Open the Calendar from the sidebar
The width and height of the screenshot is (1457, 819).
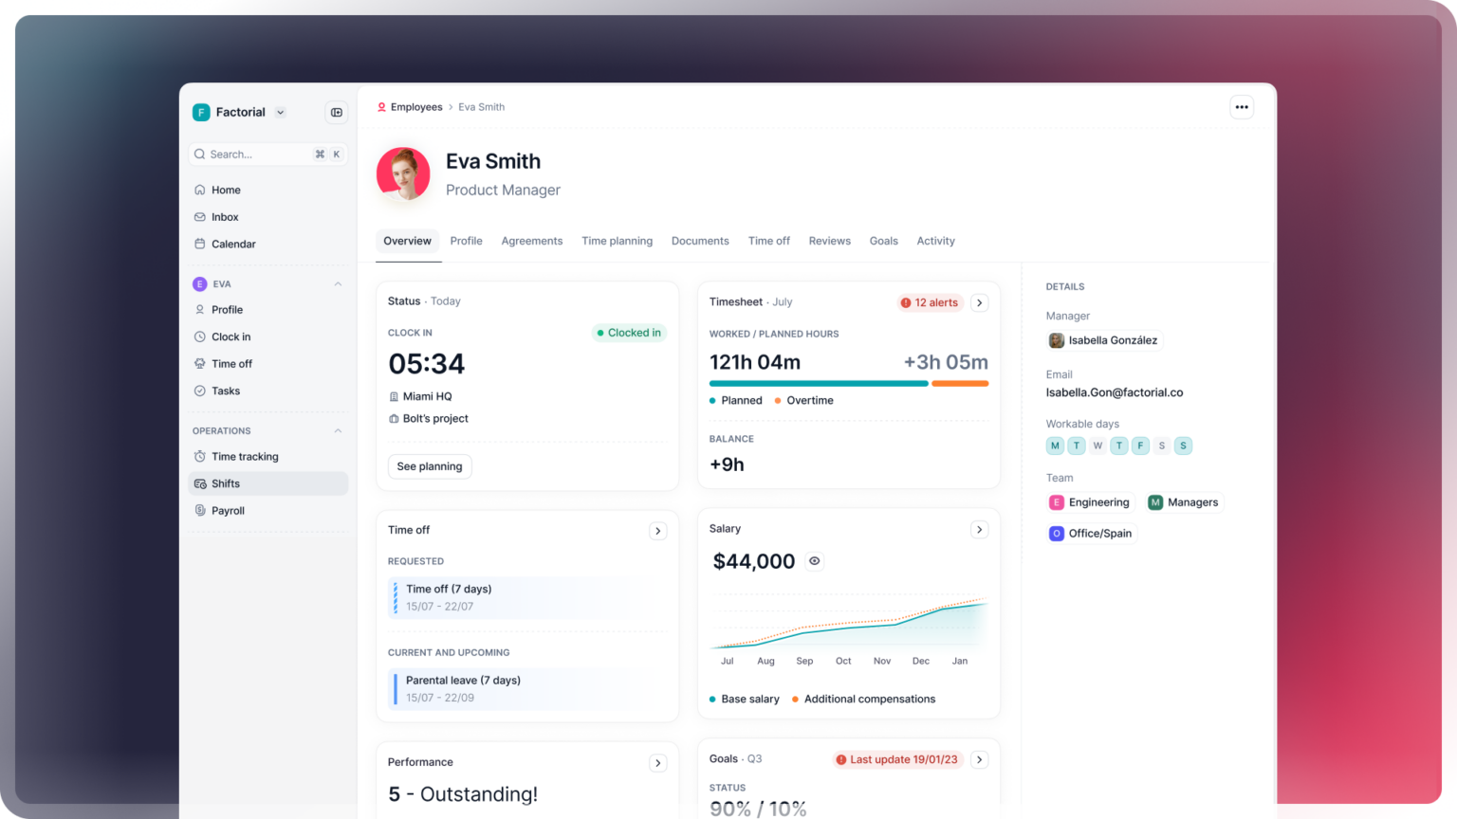232,244
